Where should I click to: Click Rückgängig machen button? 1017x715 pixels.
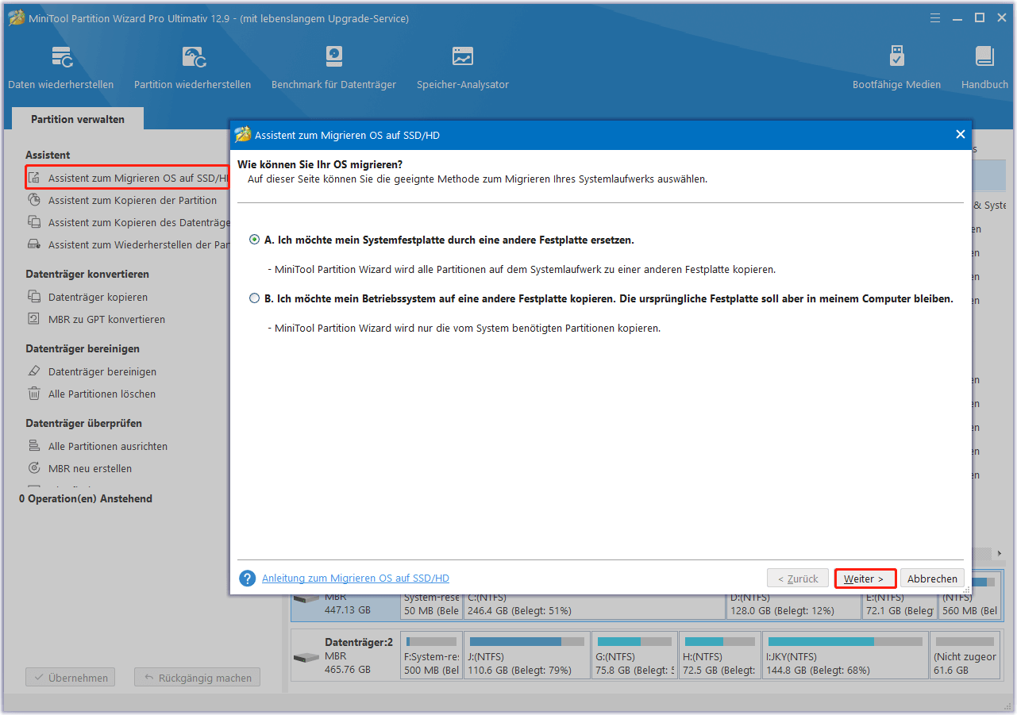[197, 678]
